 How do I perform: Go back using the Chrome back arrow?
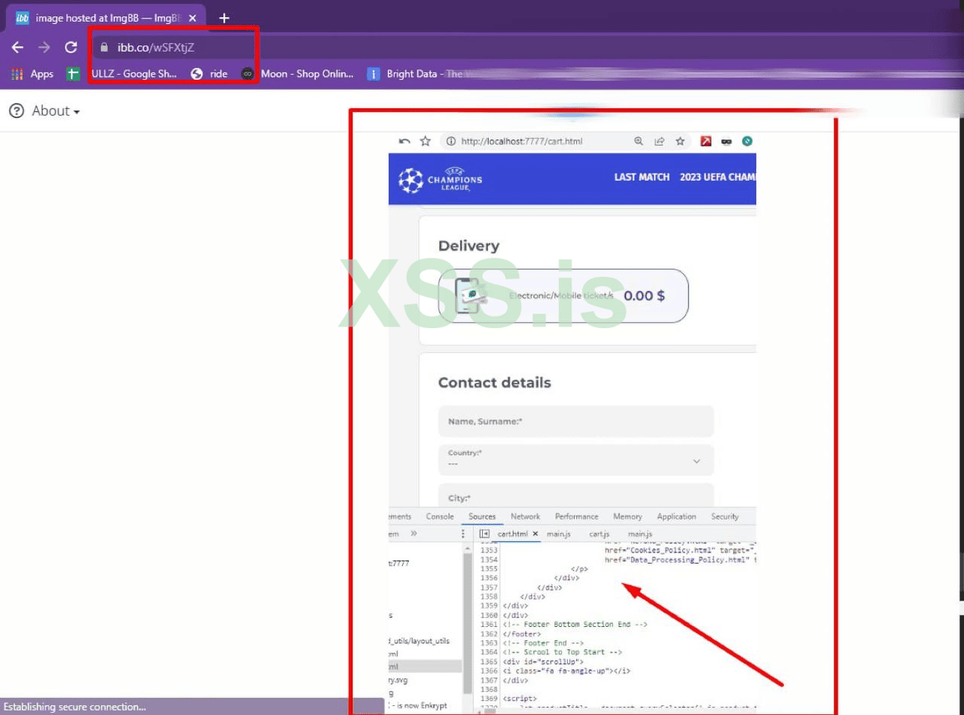(17, 47)
